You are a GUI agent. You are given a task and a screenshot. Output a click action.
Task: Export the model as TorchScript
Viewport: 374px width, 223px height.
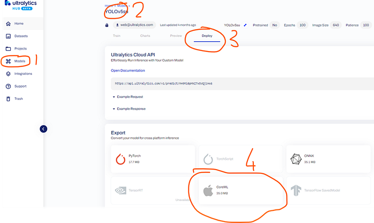[x=241, y=159]
